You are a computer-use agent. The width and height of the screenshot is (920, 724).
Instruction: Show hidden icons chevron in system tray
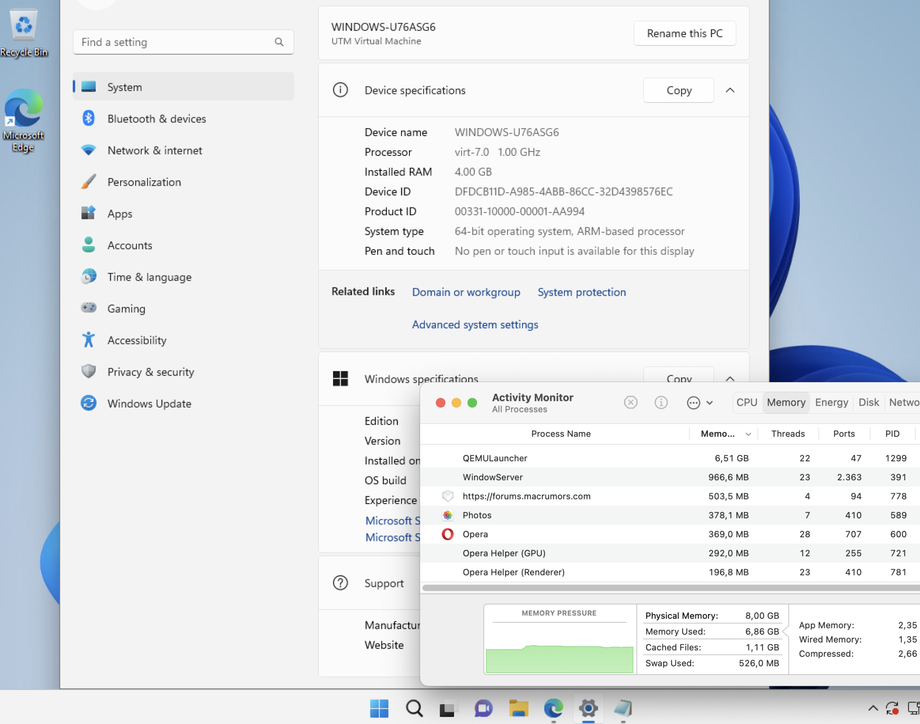873,708
